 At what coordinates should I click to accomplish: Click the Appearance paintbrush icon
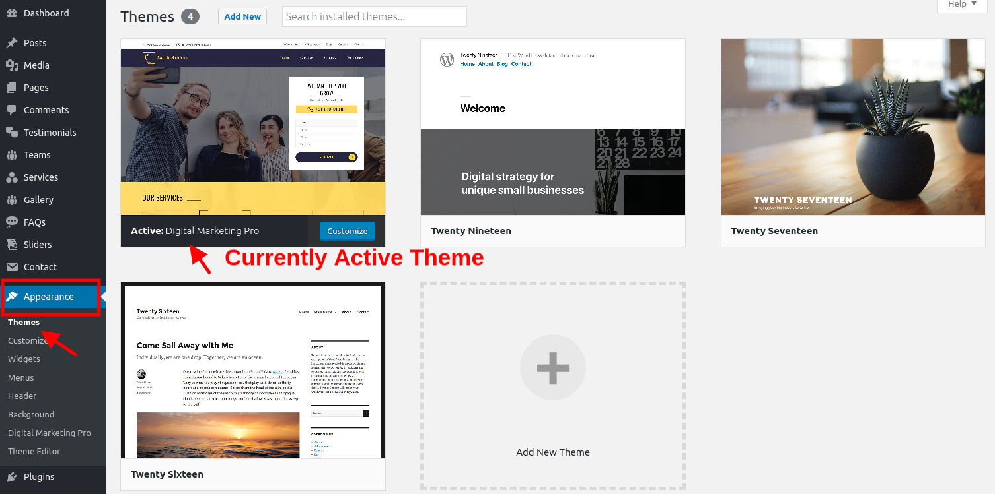pos(12,297)
